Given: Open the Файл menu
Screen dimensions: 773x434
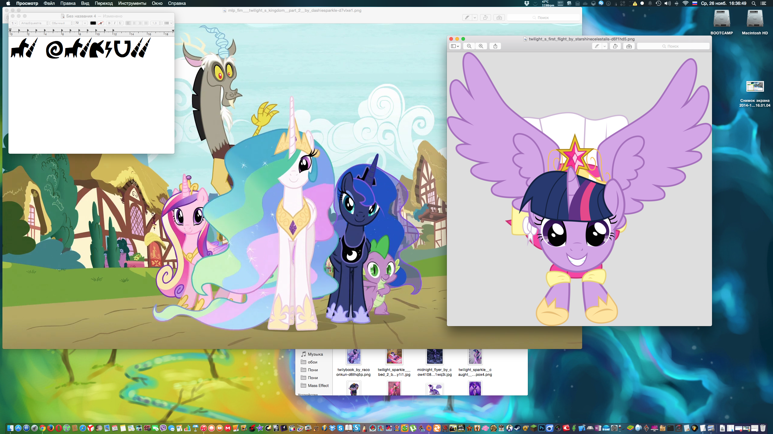Looking at the screenshot, I should [x=49, y=3].
